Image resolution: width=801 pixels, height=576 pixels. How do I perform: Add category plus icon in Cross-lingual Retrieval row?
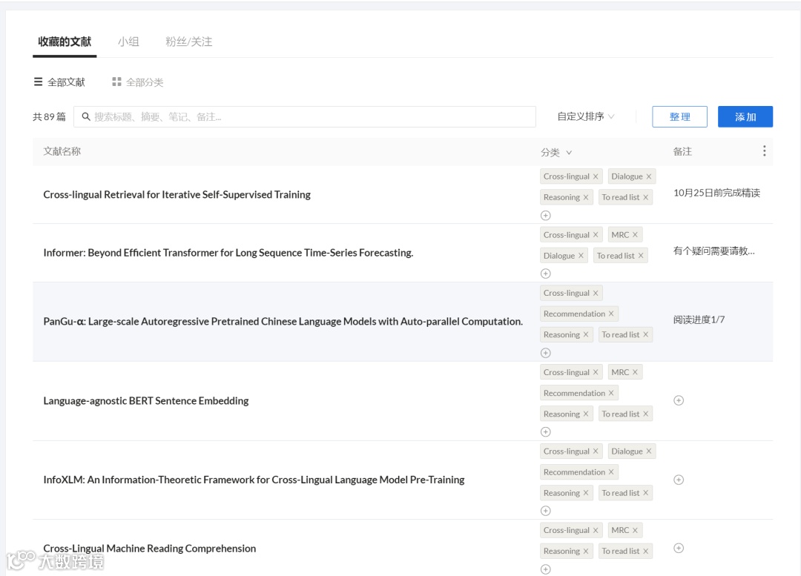pos(546,216)
